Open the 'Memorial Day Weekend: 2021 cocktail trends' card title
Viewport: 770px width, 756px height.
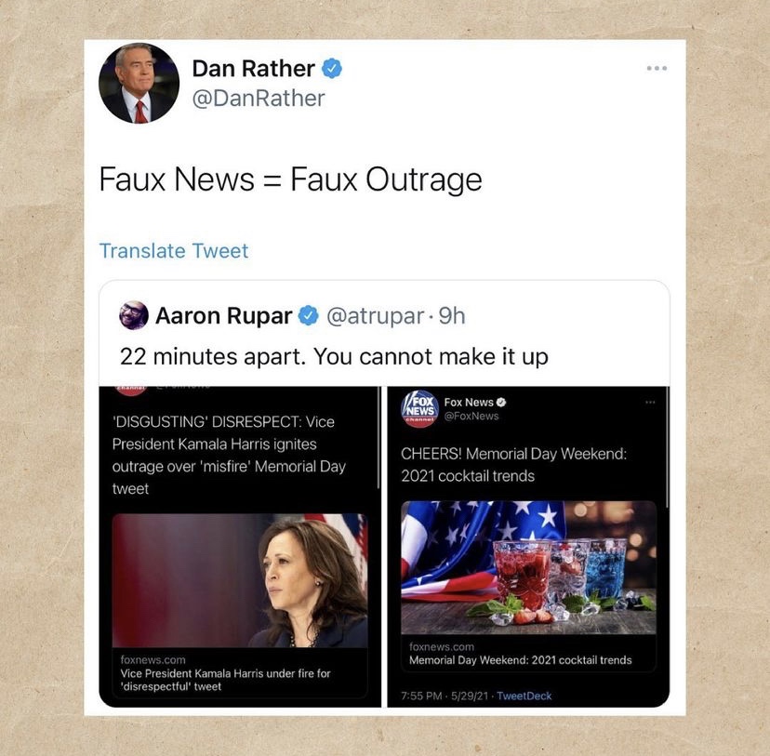(x=521, y=660)
